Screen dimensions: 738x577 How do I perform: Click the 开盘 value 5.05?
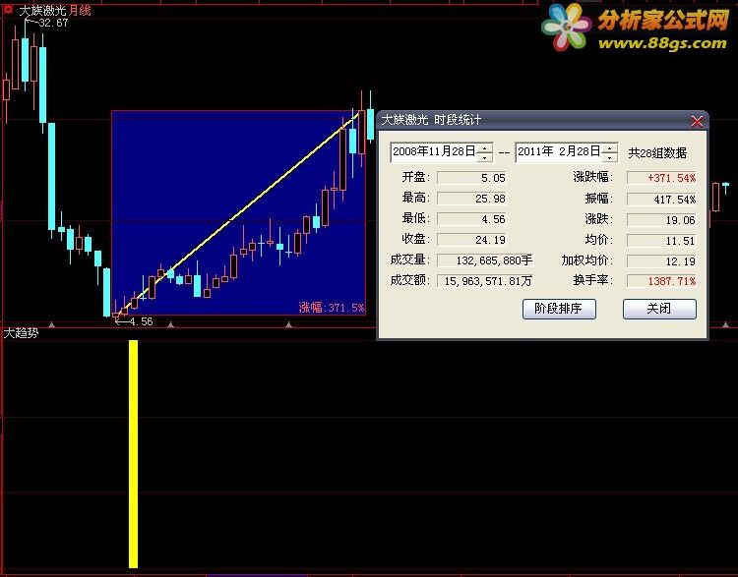[471, 178]
